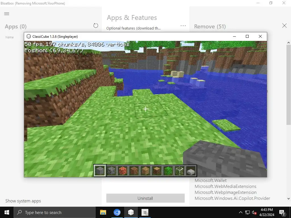The image size is (291, 218).
Task: Select the stone slab in hotbar
Action: (191, 171)
